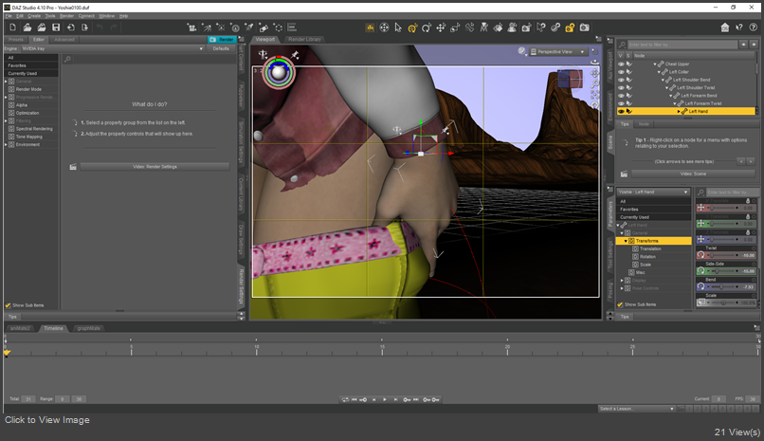Viewport: 764px width, 441px height.
Task: Expand the Display group in Parameters
Action: (x=622, y=281)
